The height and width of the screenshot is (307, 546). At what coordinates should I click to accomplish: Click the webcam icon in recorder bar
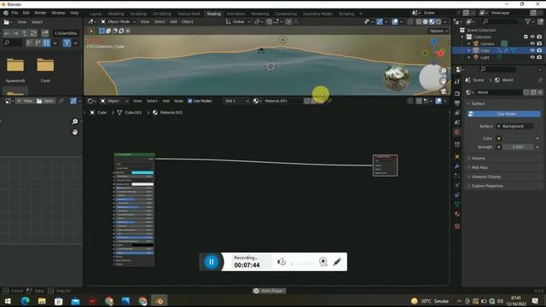323,262
